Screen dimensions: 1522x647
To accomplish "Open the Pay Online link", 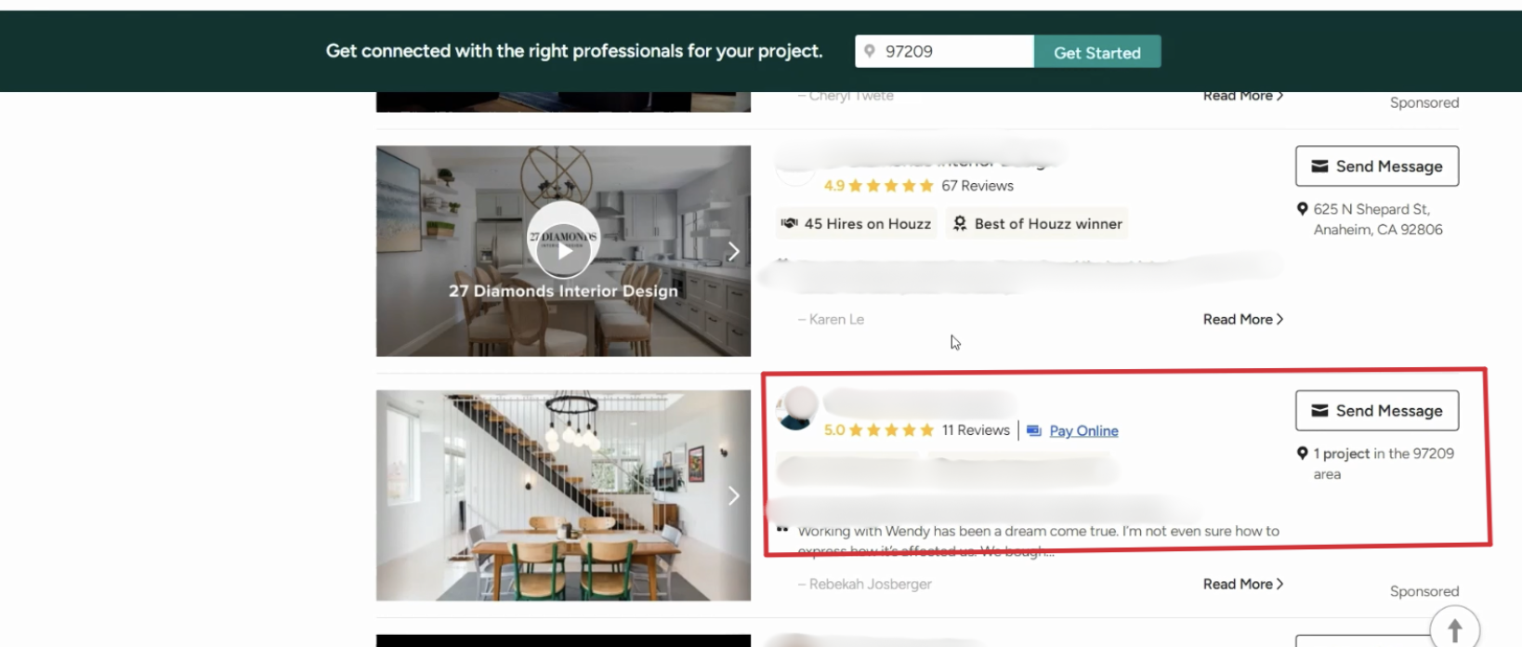I will (x=1083, y=430).
